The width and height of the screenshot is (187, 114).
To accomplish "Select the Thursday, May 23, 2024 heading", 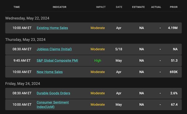I will tap(25, 39).
